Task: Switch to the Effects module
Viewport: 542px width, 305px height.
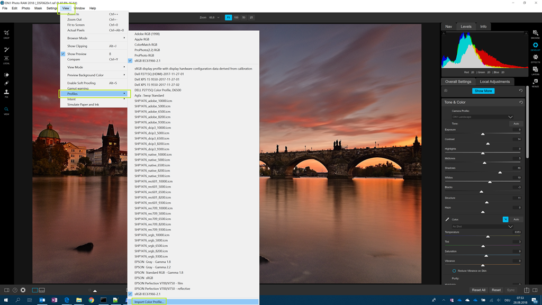Action: (x=535, y=58)
